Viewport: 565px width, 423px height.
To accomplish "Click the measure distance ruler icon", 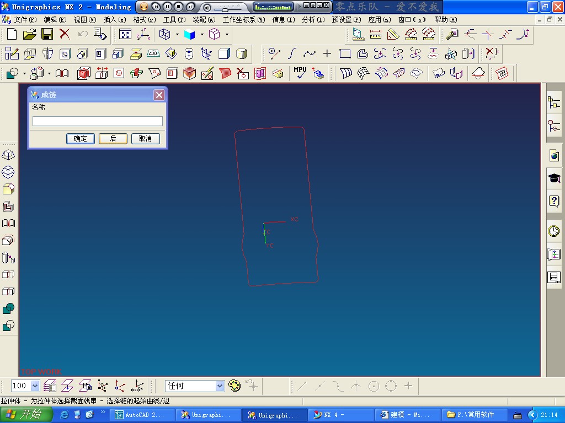I will coord(375,35).
